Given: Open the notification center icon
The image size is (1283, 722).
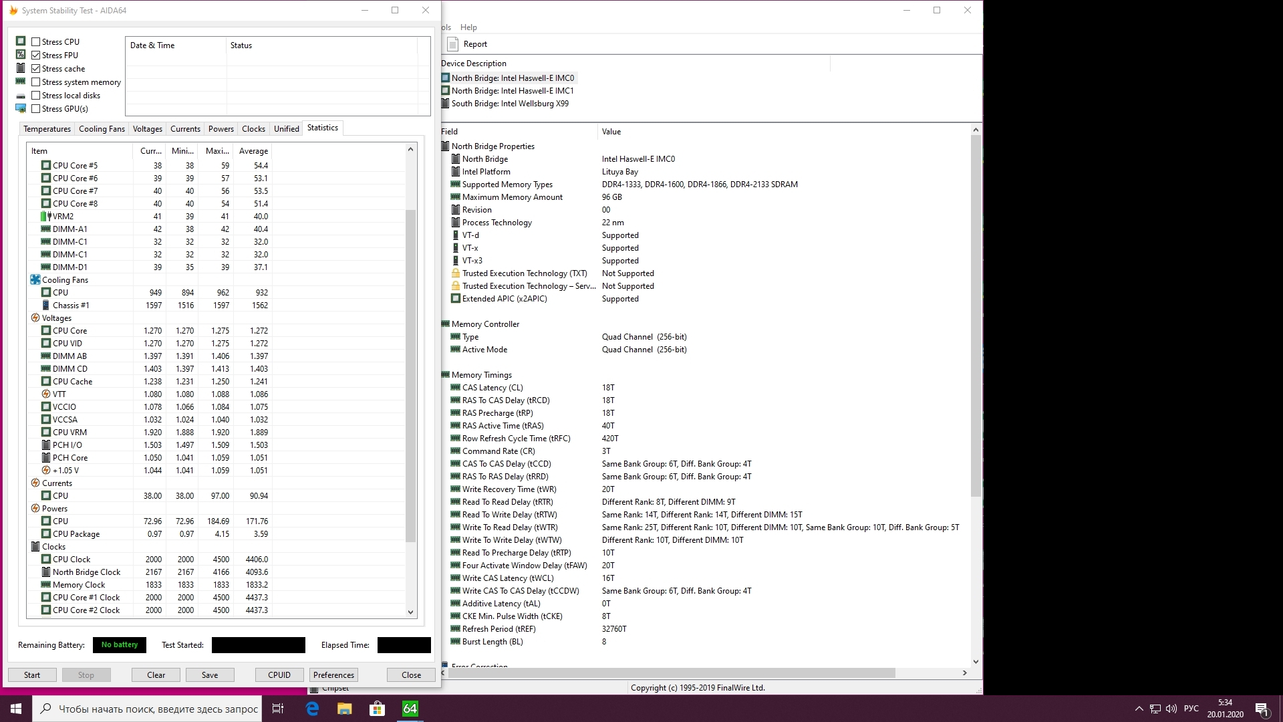Looking at the screenshot, I should tap(1262, 709).
